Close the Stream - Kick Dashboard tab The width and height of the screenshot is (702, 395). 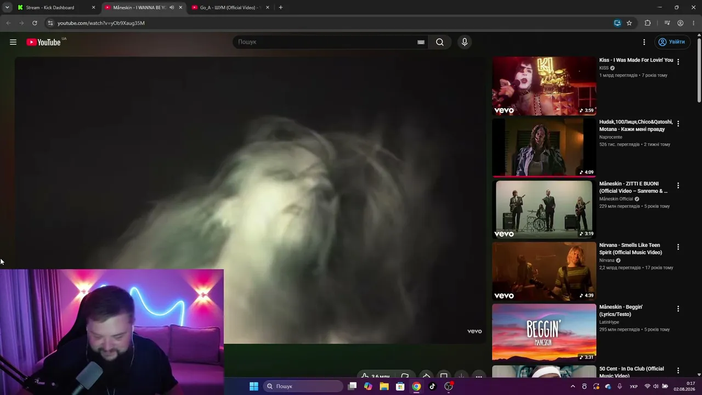[x=93, y=8]
